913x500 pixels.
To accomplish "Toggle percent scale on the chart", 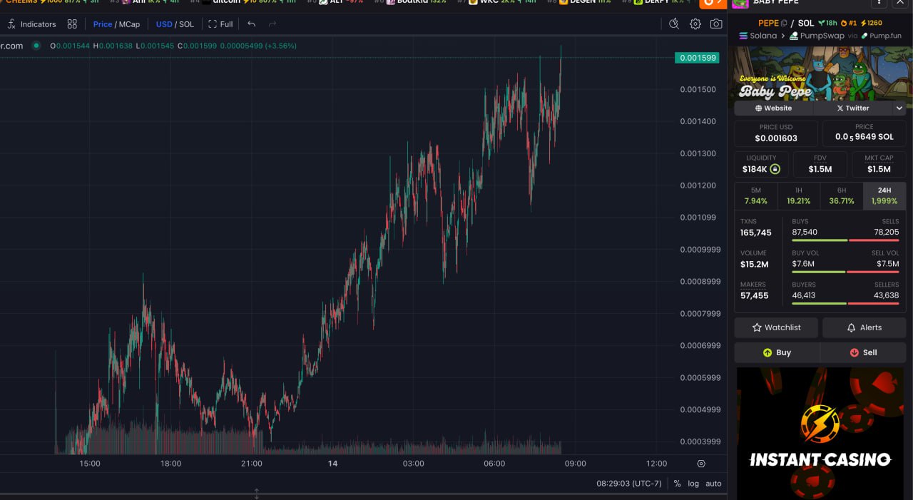I will 677,484.
